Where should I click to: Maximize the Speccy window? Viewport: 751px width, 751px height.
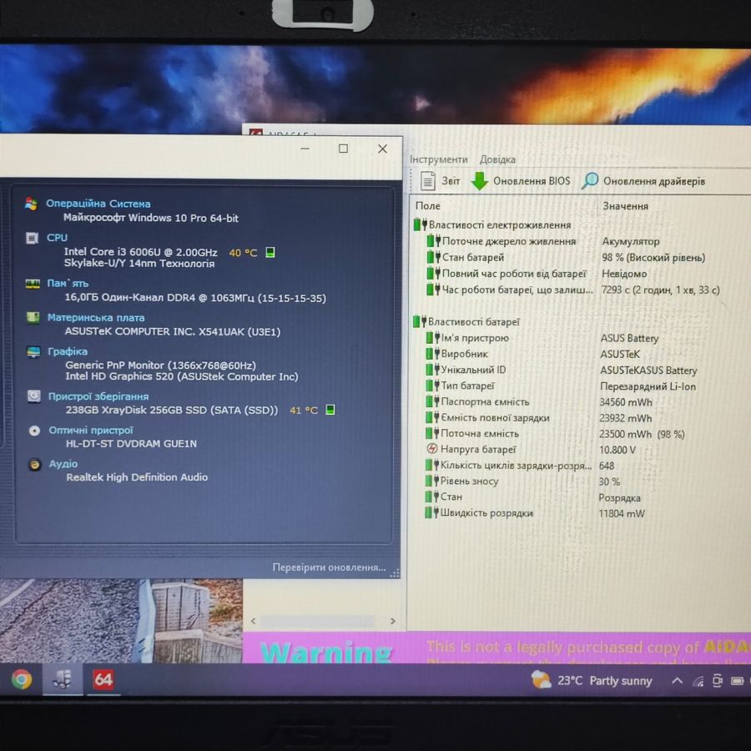point(343,149)
